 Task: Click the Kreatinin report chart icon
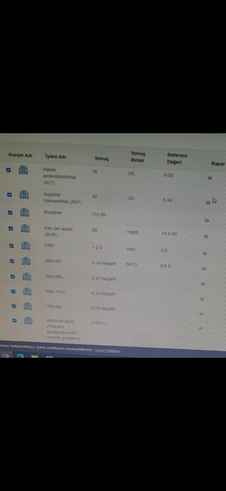tap(207, 220)
